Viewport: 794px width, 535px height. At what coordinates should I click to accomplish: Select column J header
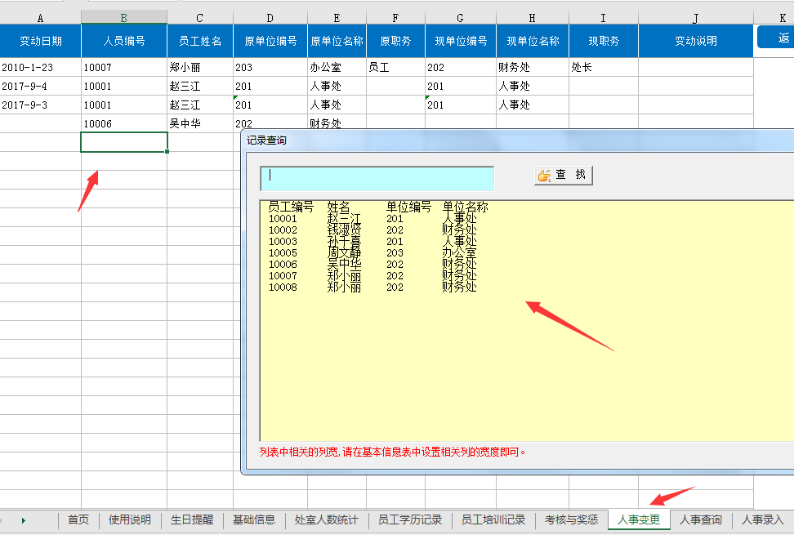(x=696, y=18)
